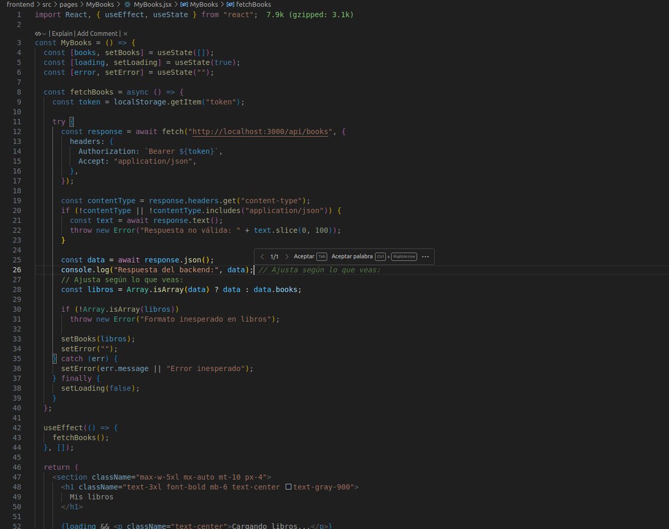Open the frontend breadcrumb folder
Screen dimensions: 669x529
click(20, 4)
